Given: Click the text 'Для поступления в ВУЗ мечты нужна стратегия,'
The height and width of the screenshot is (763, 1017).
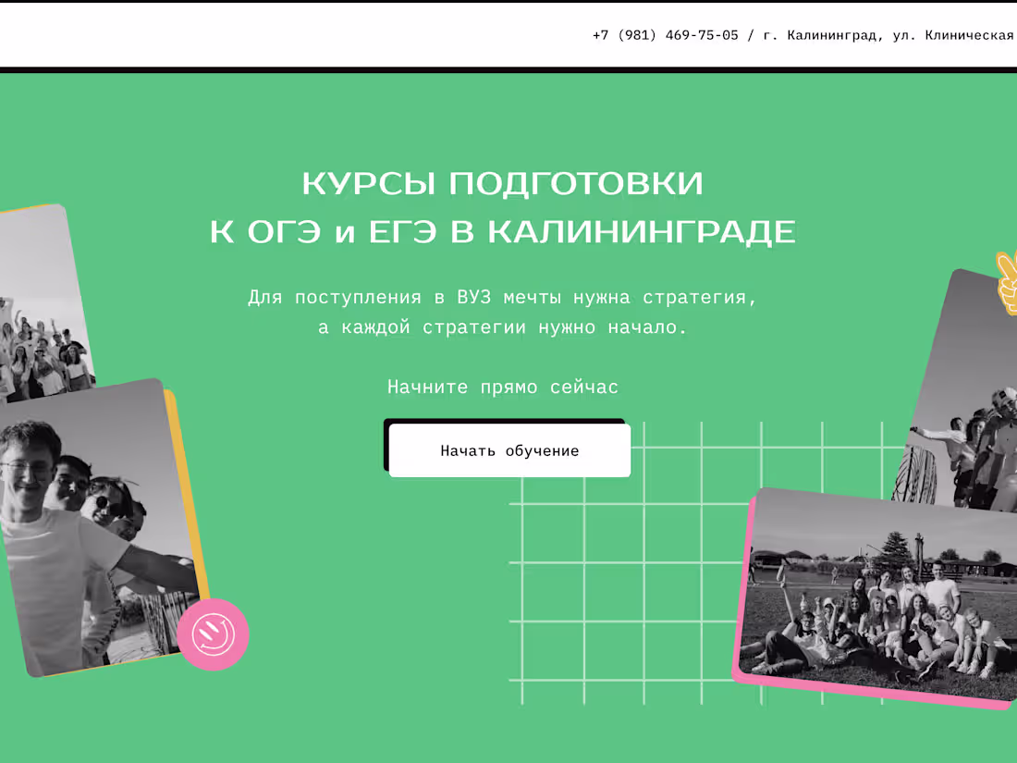Looking at the screenshot, I should pyautogui.click(x=503, y=297).
